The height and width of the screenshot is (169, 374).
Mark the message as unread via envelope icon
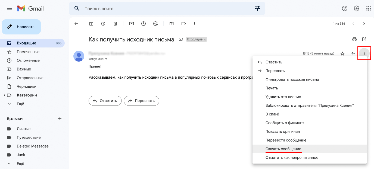pyautogui.click(x=131, y=24)
